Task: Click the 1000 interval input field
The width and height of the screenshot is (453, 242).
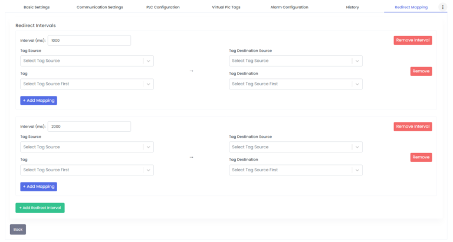Action: (89, 41)
